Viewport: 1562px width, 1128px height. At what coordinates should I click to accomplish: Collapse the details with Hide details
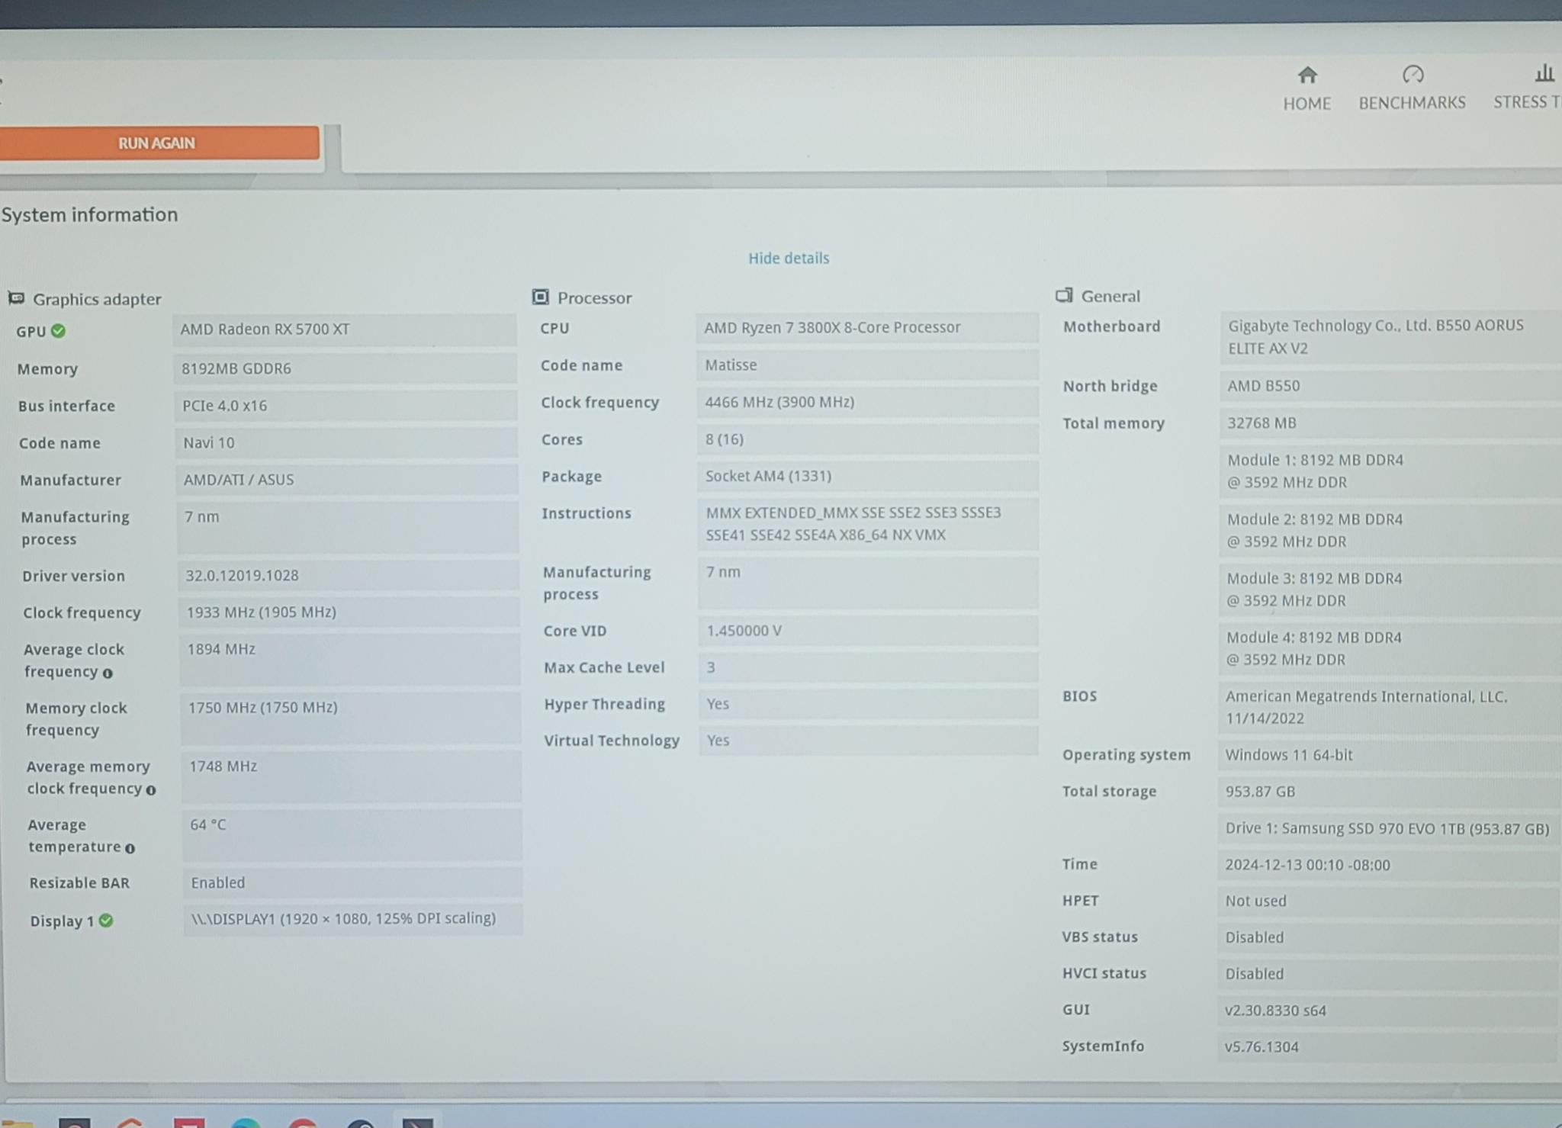[789, 258]
